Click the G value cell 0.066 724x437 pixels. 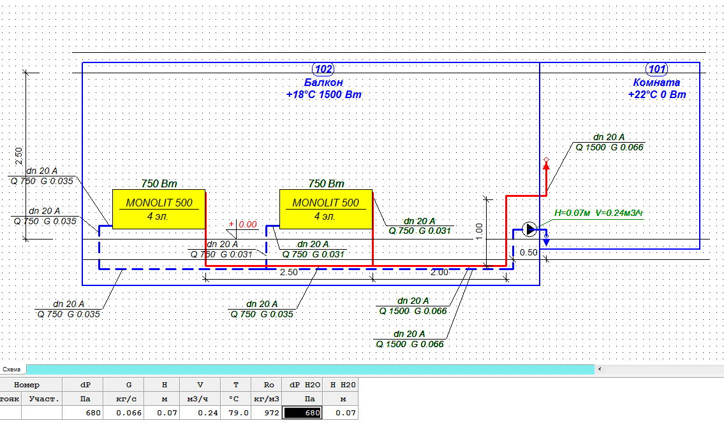pyautogui.click(x=124, y=413)
